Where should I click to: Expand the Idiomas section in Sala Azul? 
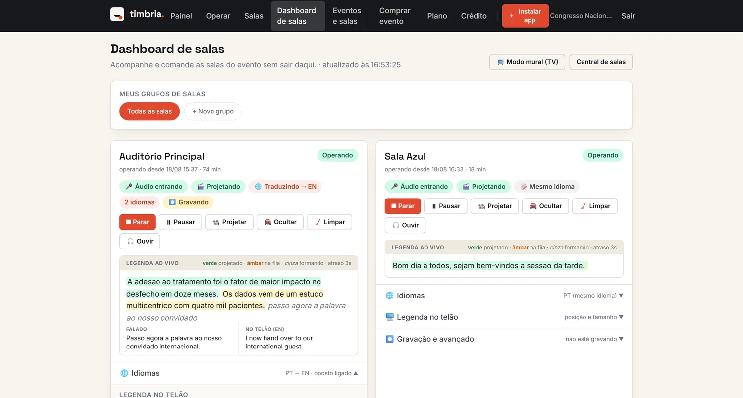[x=504, y=296]
